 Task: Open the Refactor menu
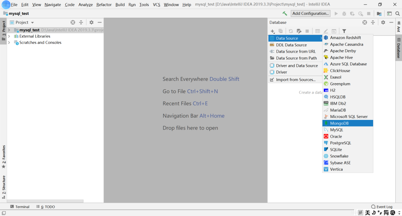[104, 4]
